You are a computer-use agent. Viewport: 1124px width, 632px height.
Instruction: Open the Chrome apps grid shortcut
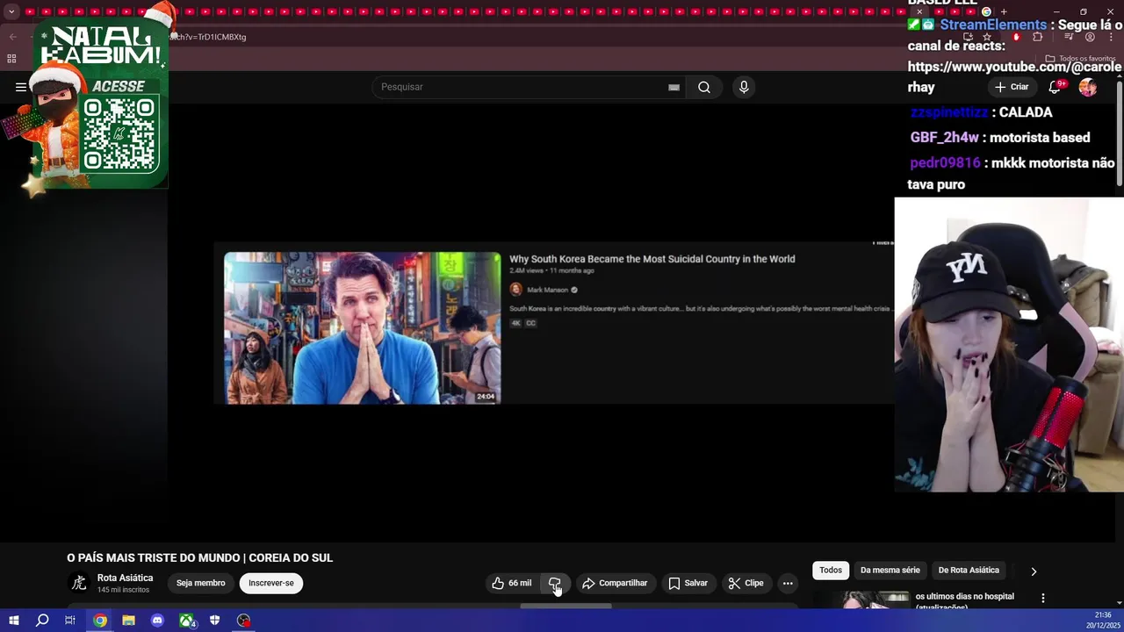(11, 59)
